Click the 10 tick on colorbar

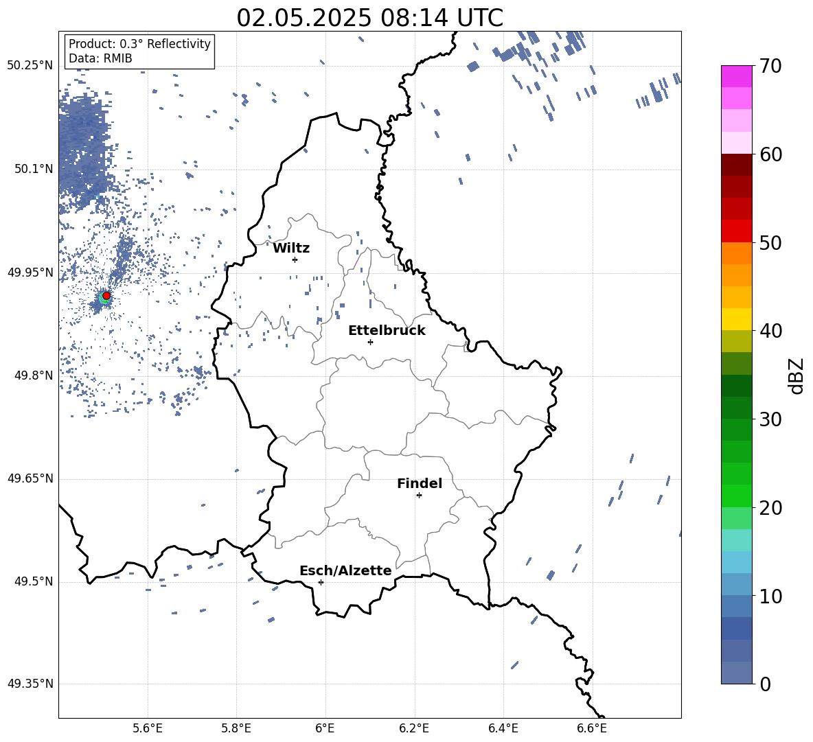coord(770,596)
